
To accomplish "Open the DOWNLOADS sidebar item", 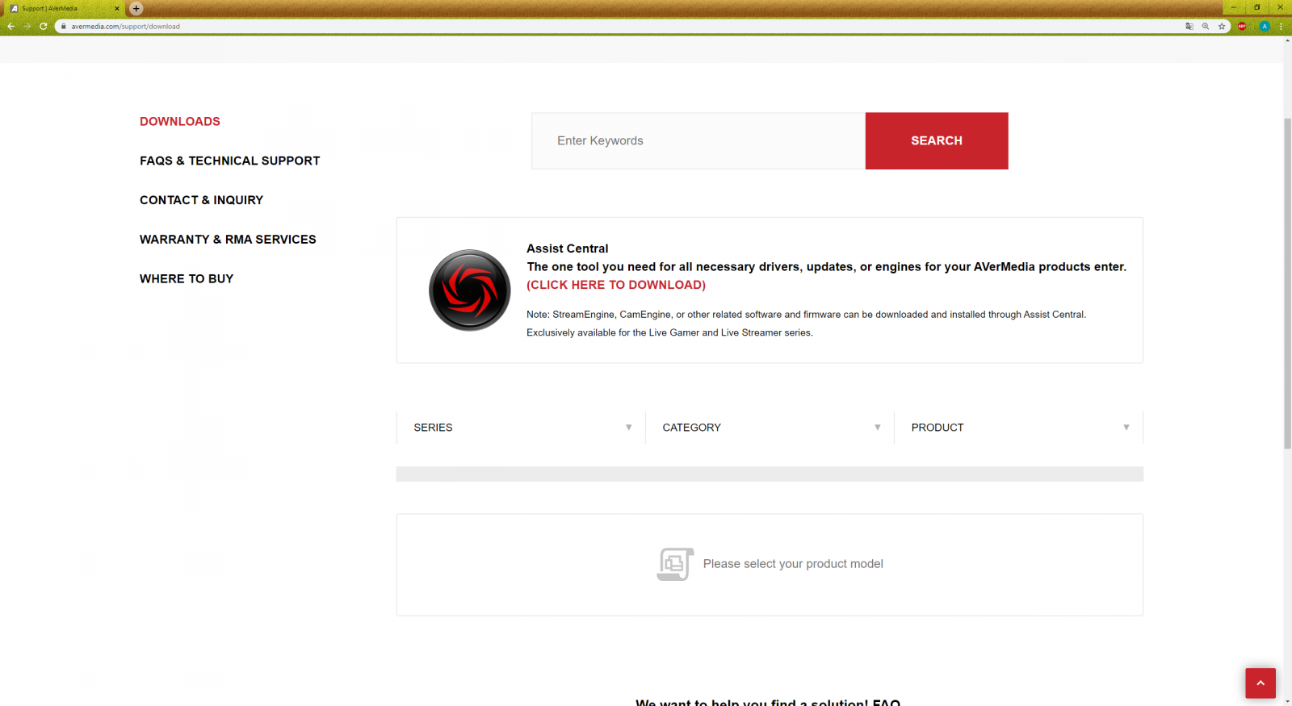I will tap(180, 121).
